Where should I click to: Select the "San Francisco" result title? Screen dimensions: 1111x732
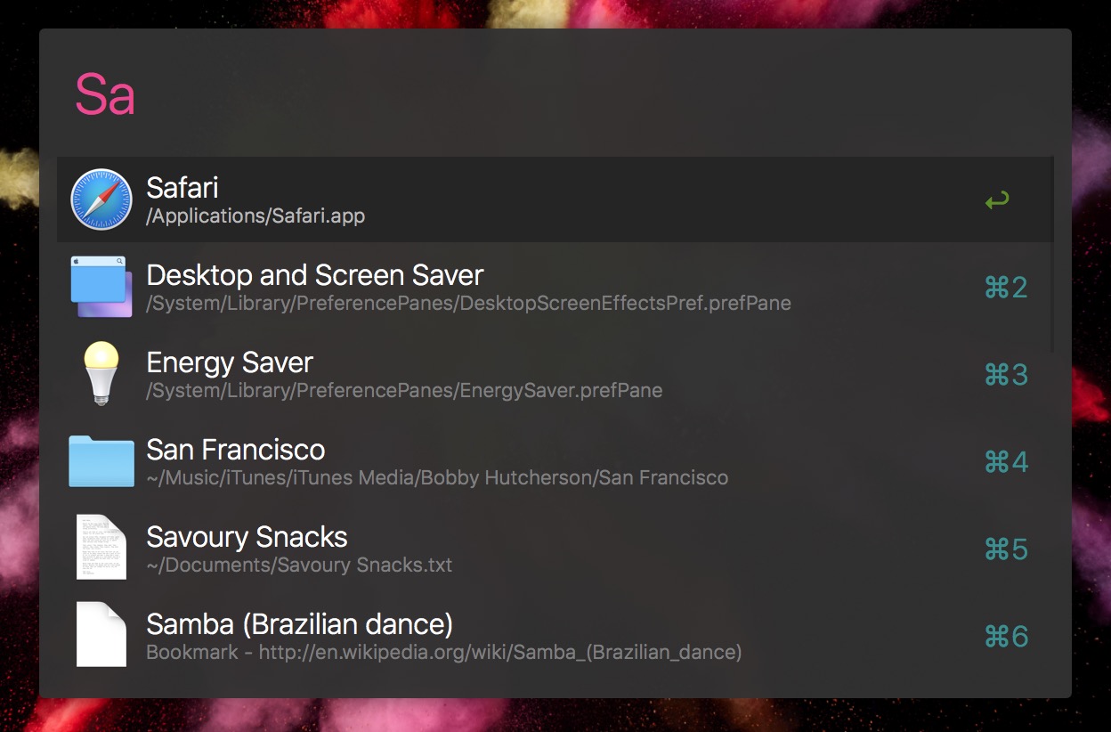[236, 450]
